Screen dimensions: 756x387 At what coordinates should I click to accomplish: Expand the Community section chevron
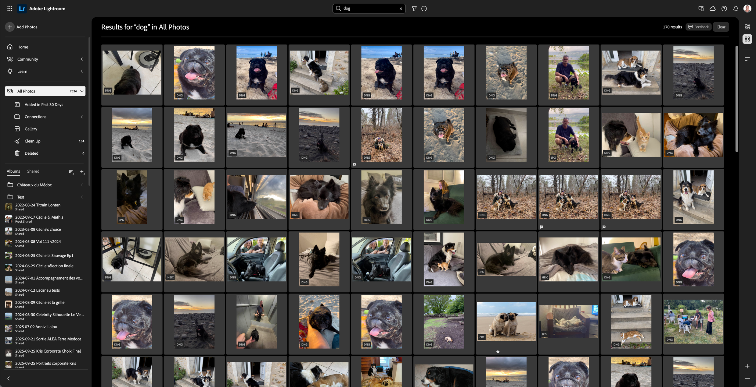(x=81, y=59)
